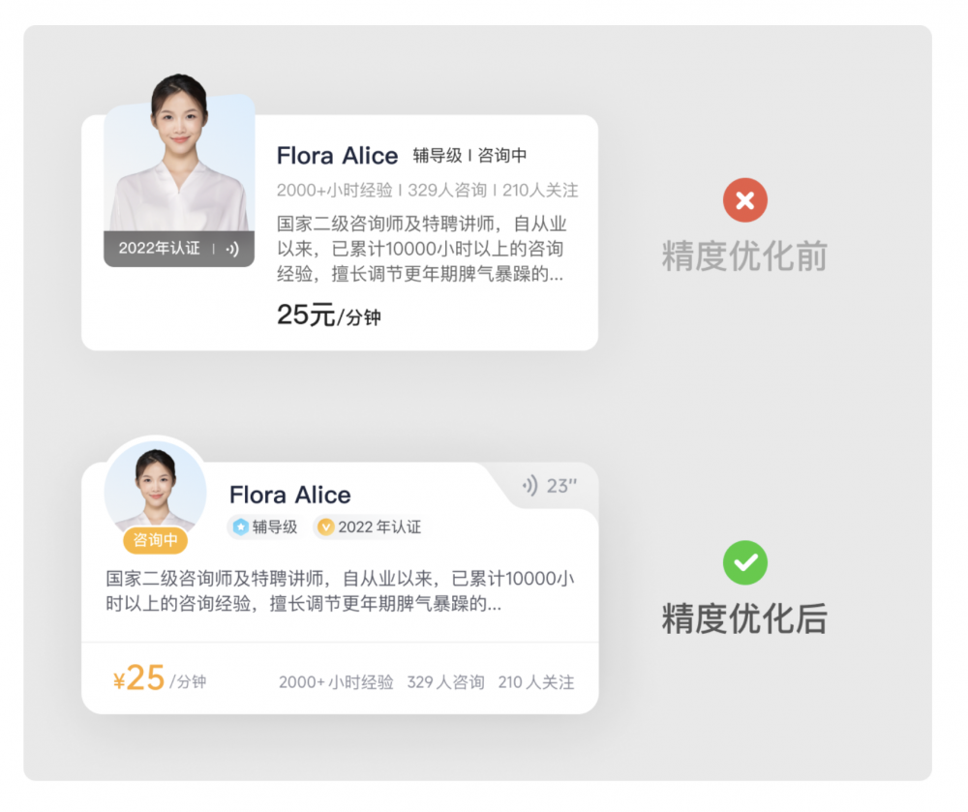
Task: Tap the orange 咨询中 badge
Action: click(x=155, y=540)
